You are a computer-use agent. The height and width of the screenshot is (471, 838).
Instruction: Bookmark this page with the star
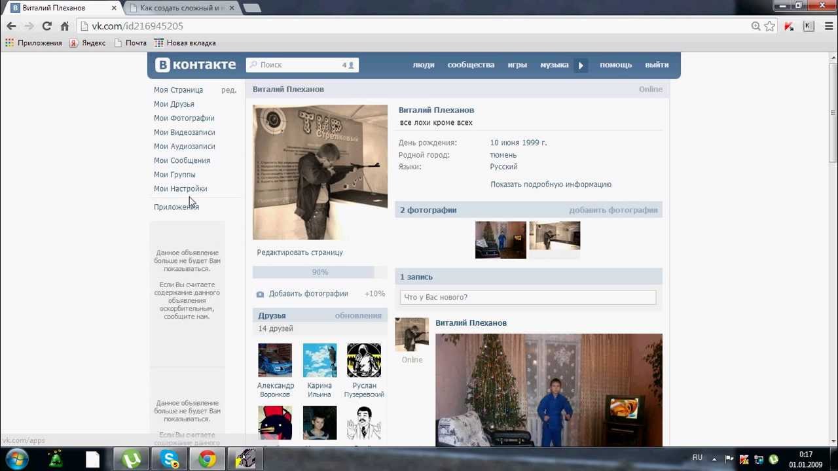point(770,26)
